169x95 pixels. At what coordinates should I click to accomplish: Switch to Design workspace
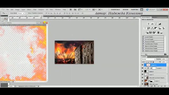(x=125, y=9)
